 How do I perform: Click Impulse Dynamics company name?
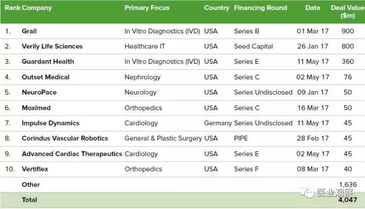click(x=51, y=123)
